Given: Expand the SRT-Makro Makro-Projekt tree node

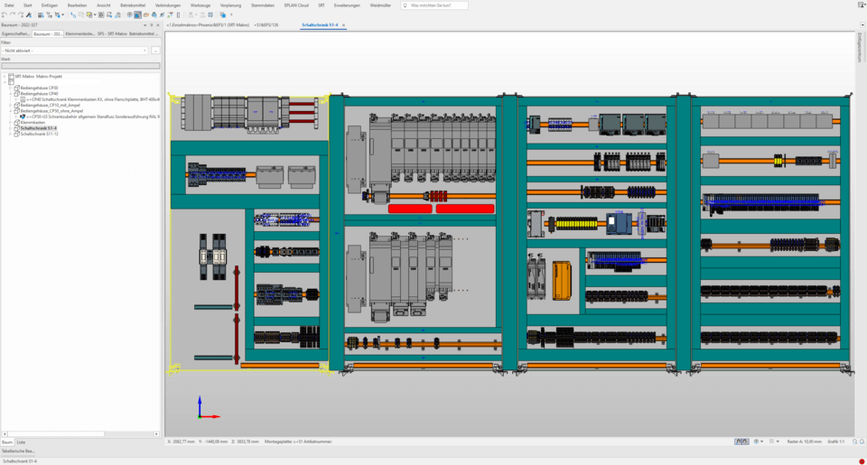Looking at the screenshot, I should pos(5,77).
